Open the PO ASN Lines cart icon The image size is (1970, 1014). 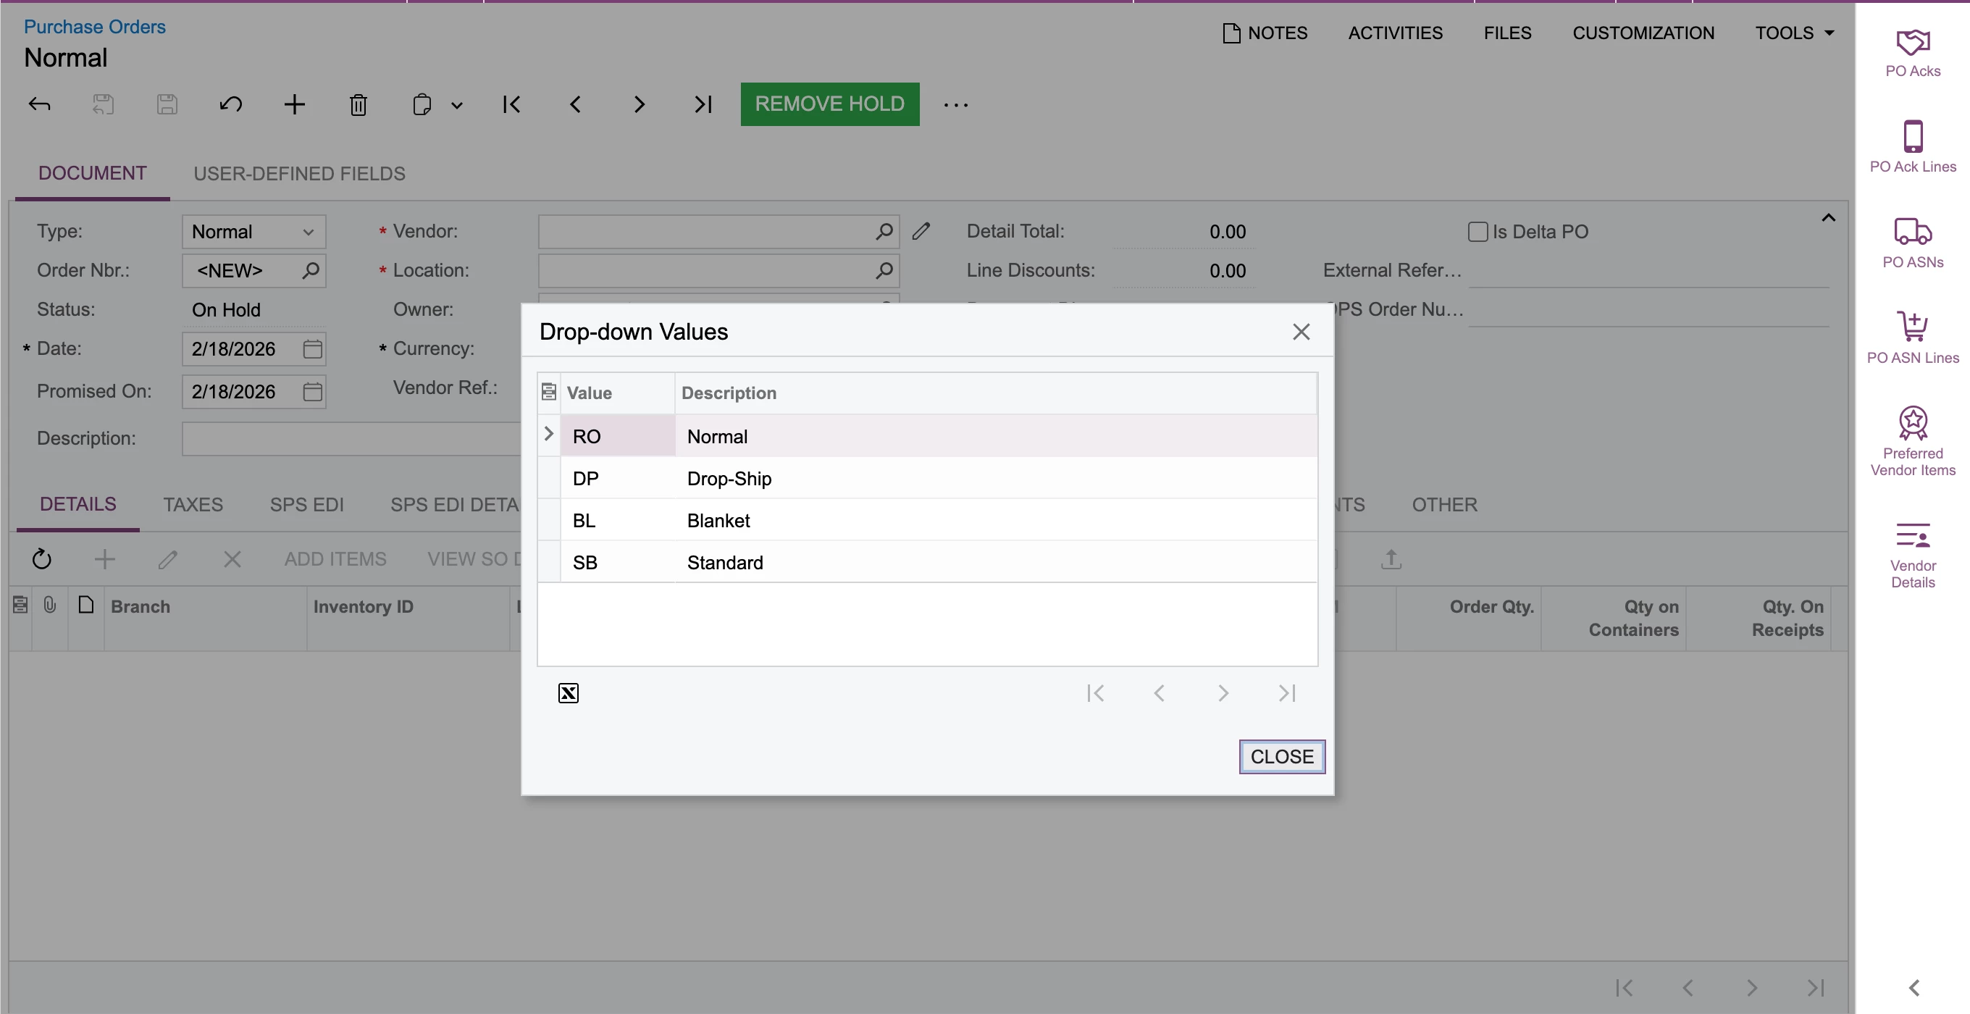coord(1912,327)
